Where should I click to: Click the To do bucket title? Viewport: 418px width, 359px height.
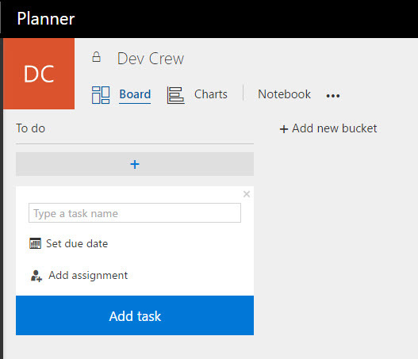pos(31,128)
